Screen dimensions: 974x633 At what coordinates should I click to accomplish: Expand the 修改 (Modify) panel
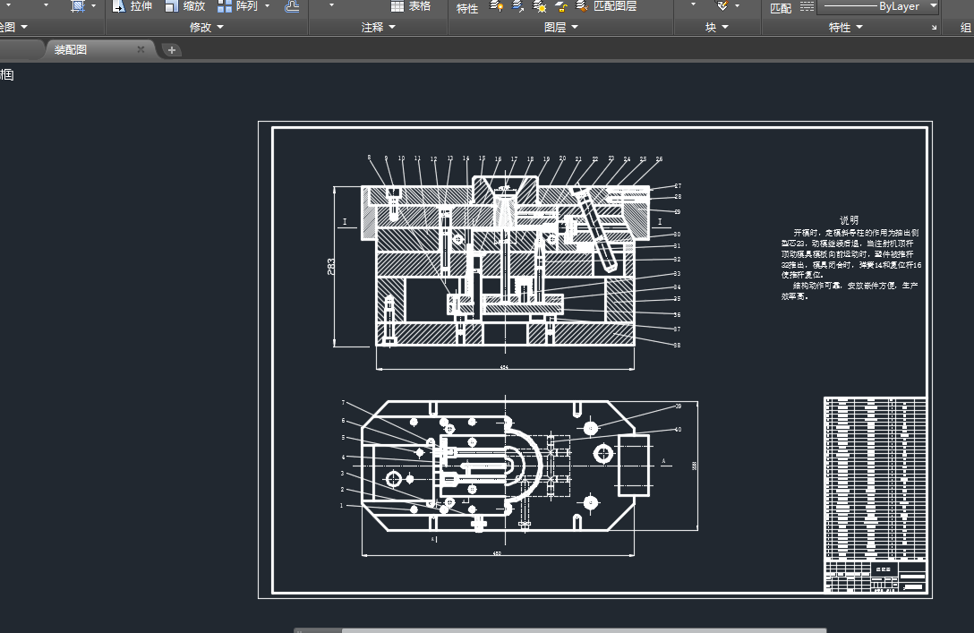[x=206, y=28]
